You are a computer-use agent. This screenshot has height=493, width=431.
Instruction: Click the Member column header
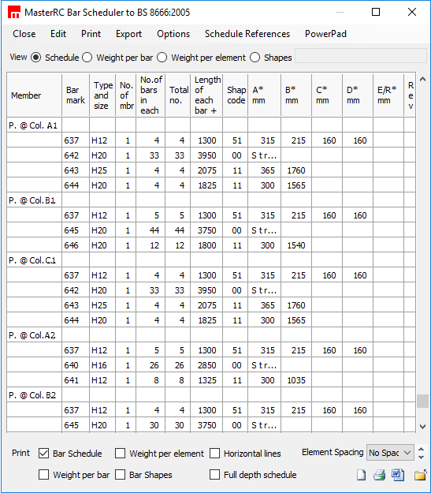34,95
